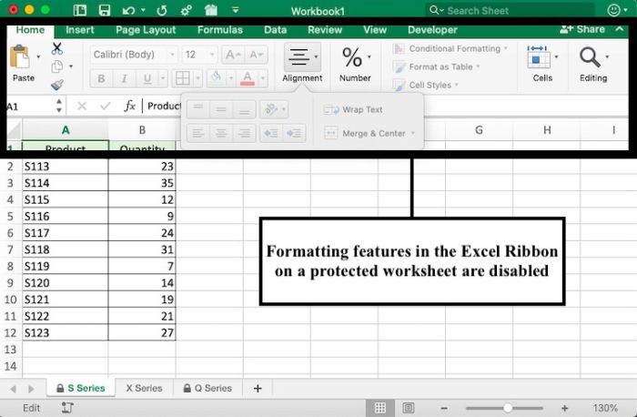637x417 pixels.
Task: Click the Redo icon in title bar
Action: pyautogui.click(x=162, y=10)
